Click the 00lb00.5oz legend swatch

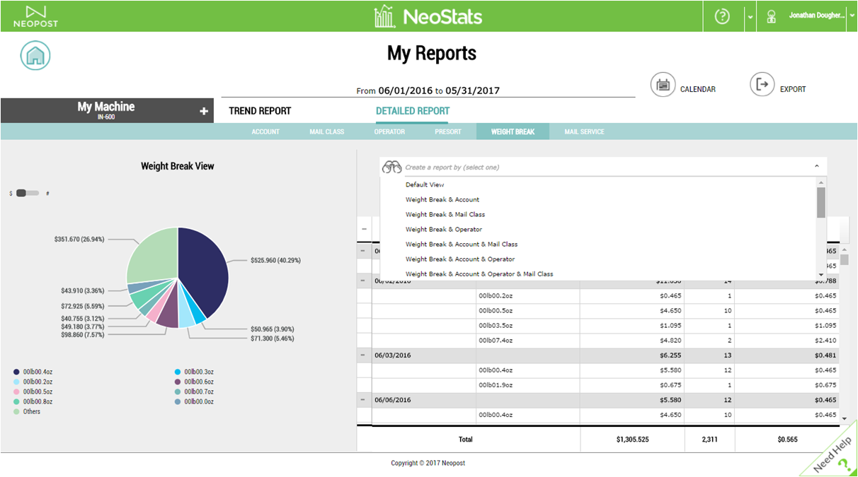click(16, 391)
